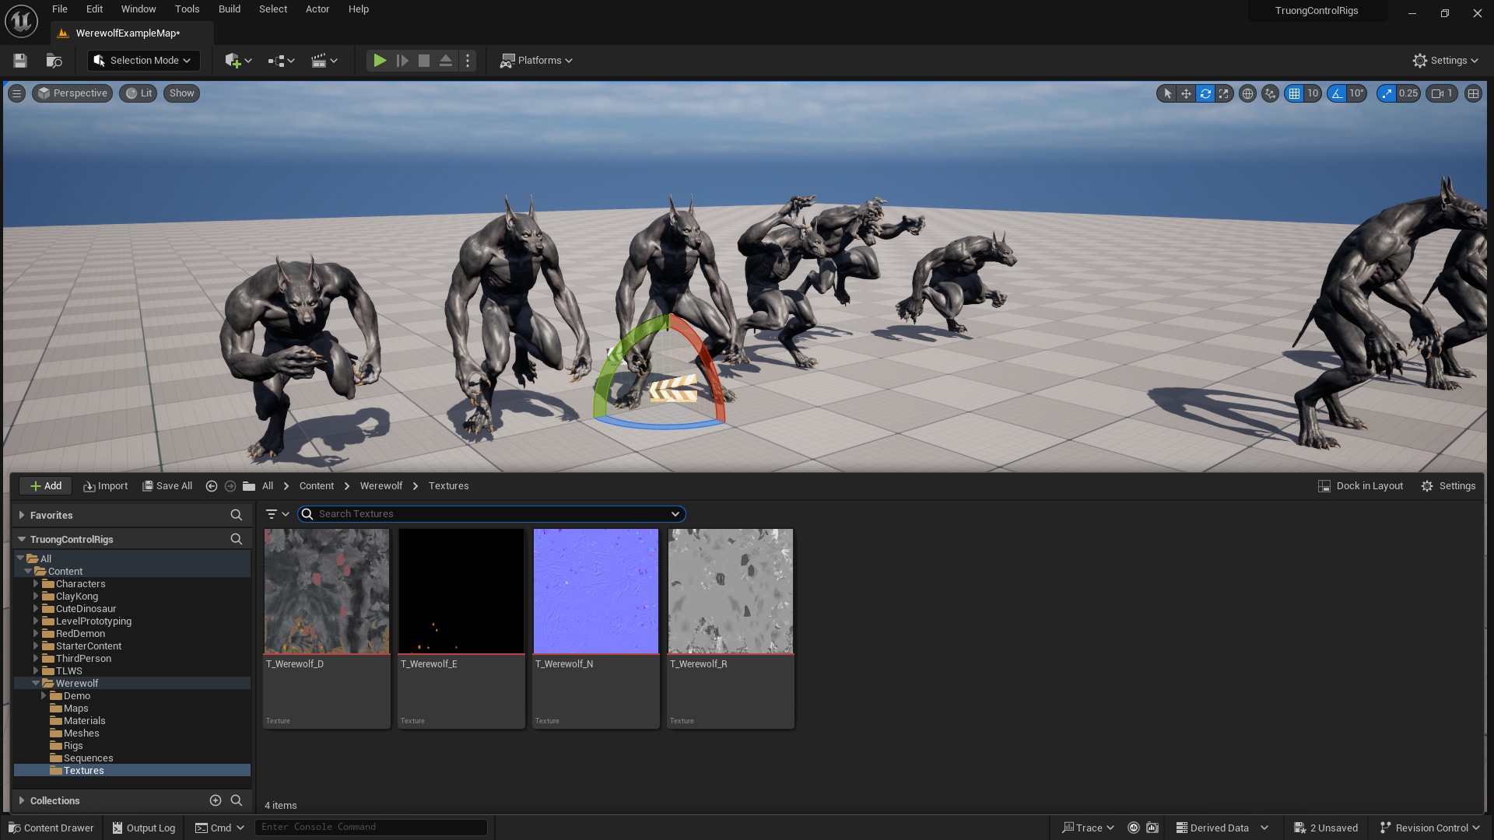The image size is (1494, 840).
Task: Maximize or restore the viewport layout
Action: click(1473, 93)
